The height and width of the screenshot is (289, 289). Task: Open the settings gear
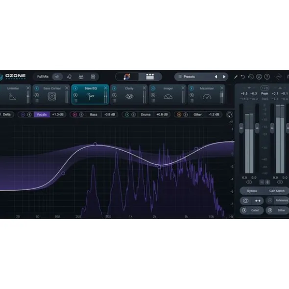(x=259, y=77)
